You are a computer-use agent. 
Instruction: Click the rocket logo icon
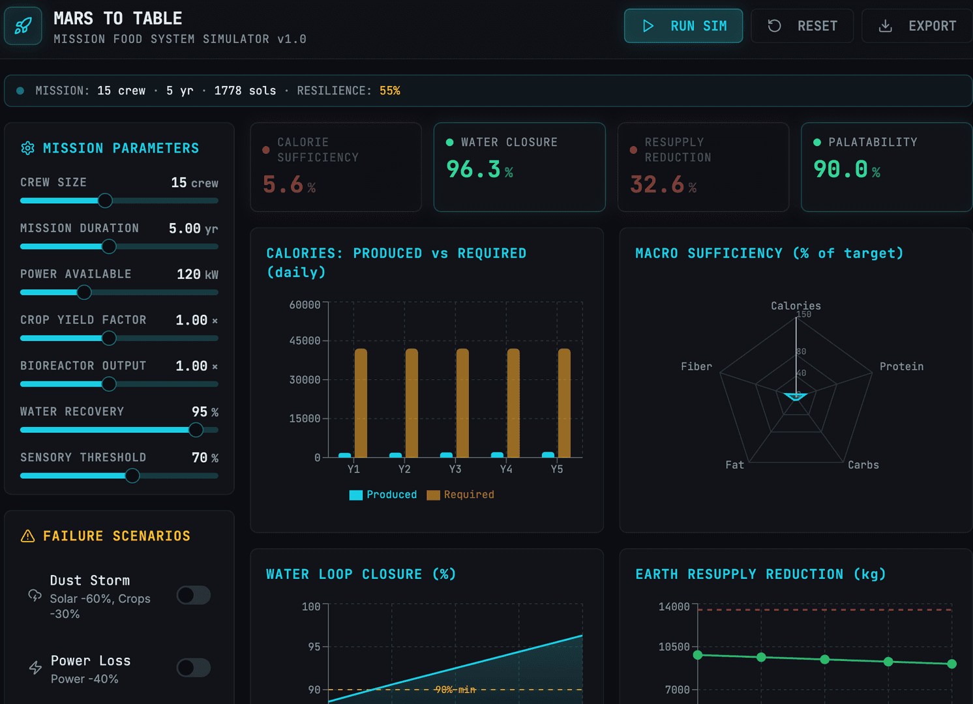(x=23, y=26)
